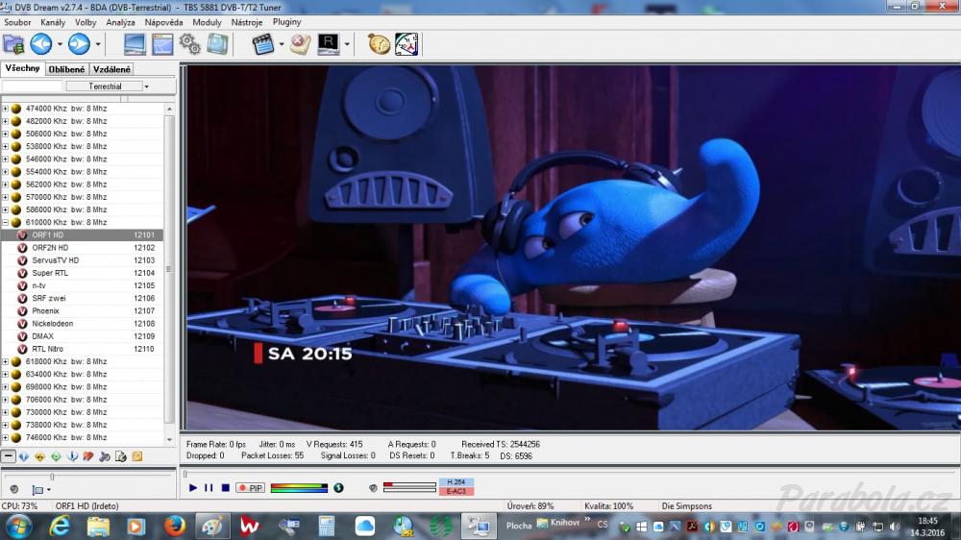Select the RTL Nitro channel

82,349
